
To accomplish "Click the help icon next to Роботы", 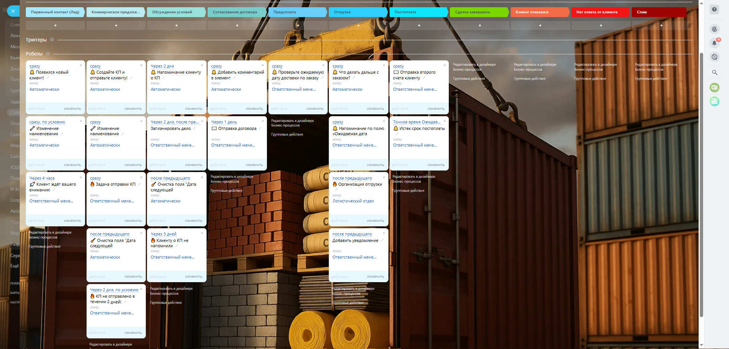I will click(x=48, y=54).
